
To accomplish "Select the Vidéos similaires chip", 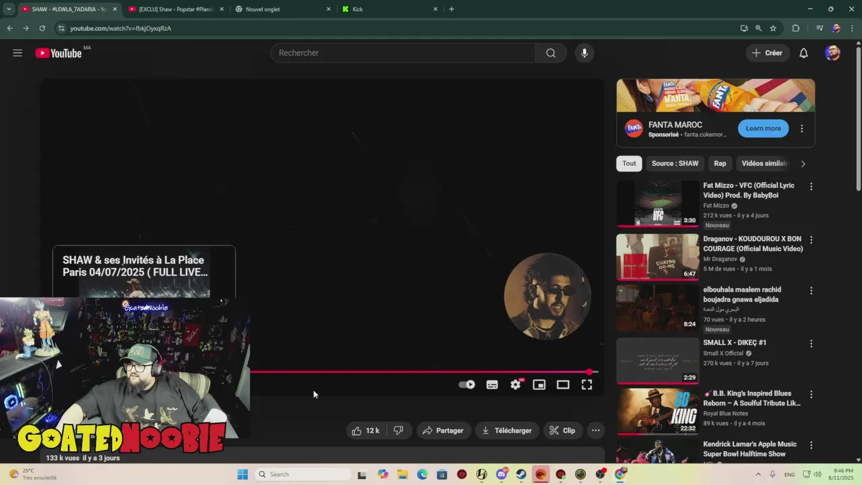I will tap(764, 163).
